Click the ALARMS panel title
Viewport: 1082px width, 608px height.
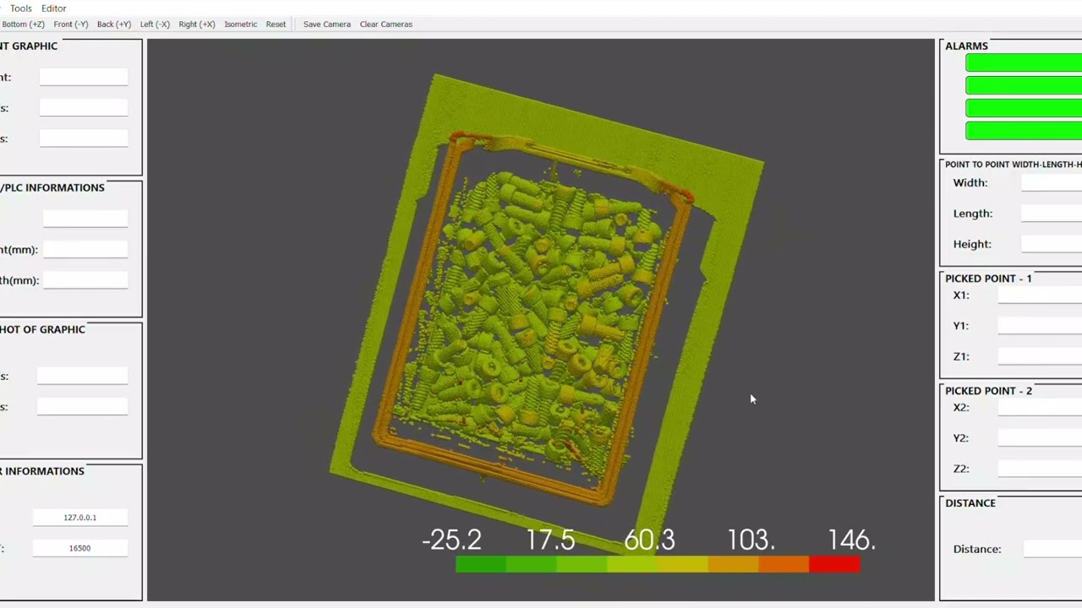click(966, 46)
